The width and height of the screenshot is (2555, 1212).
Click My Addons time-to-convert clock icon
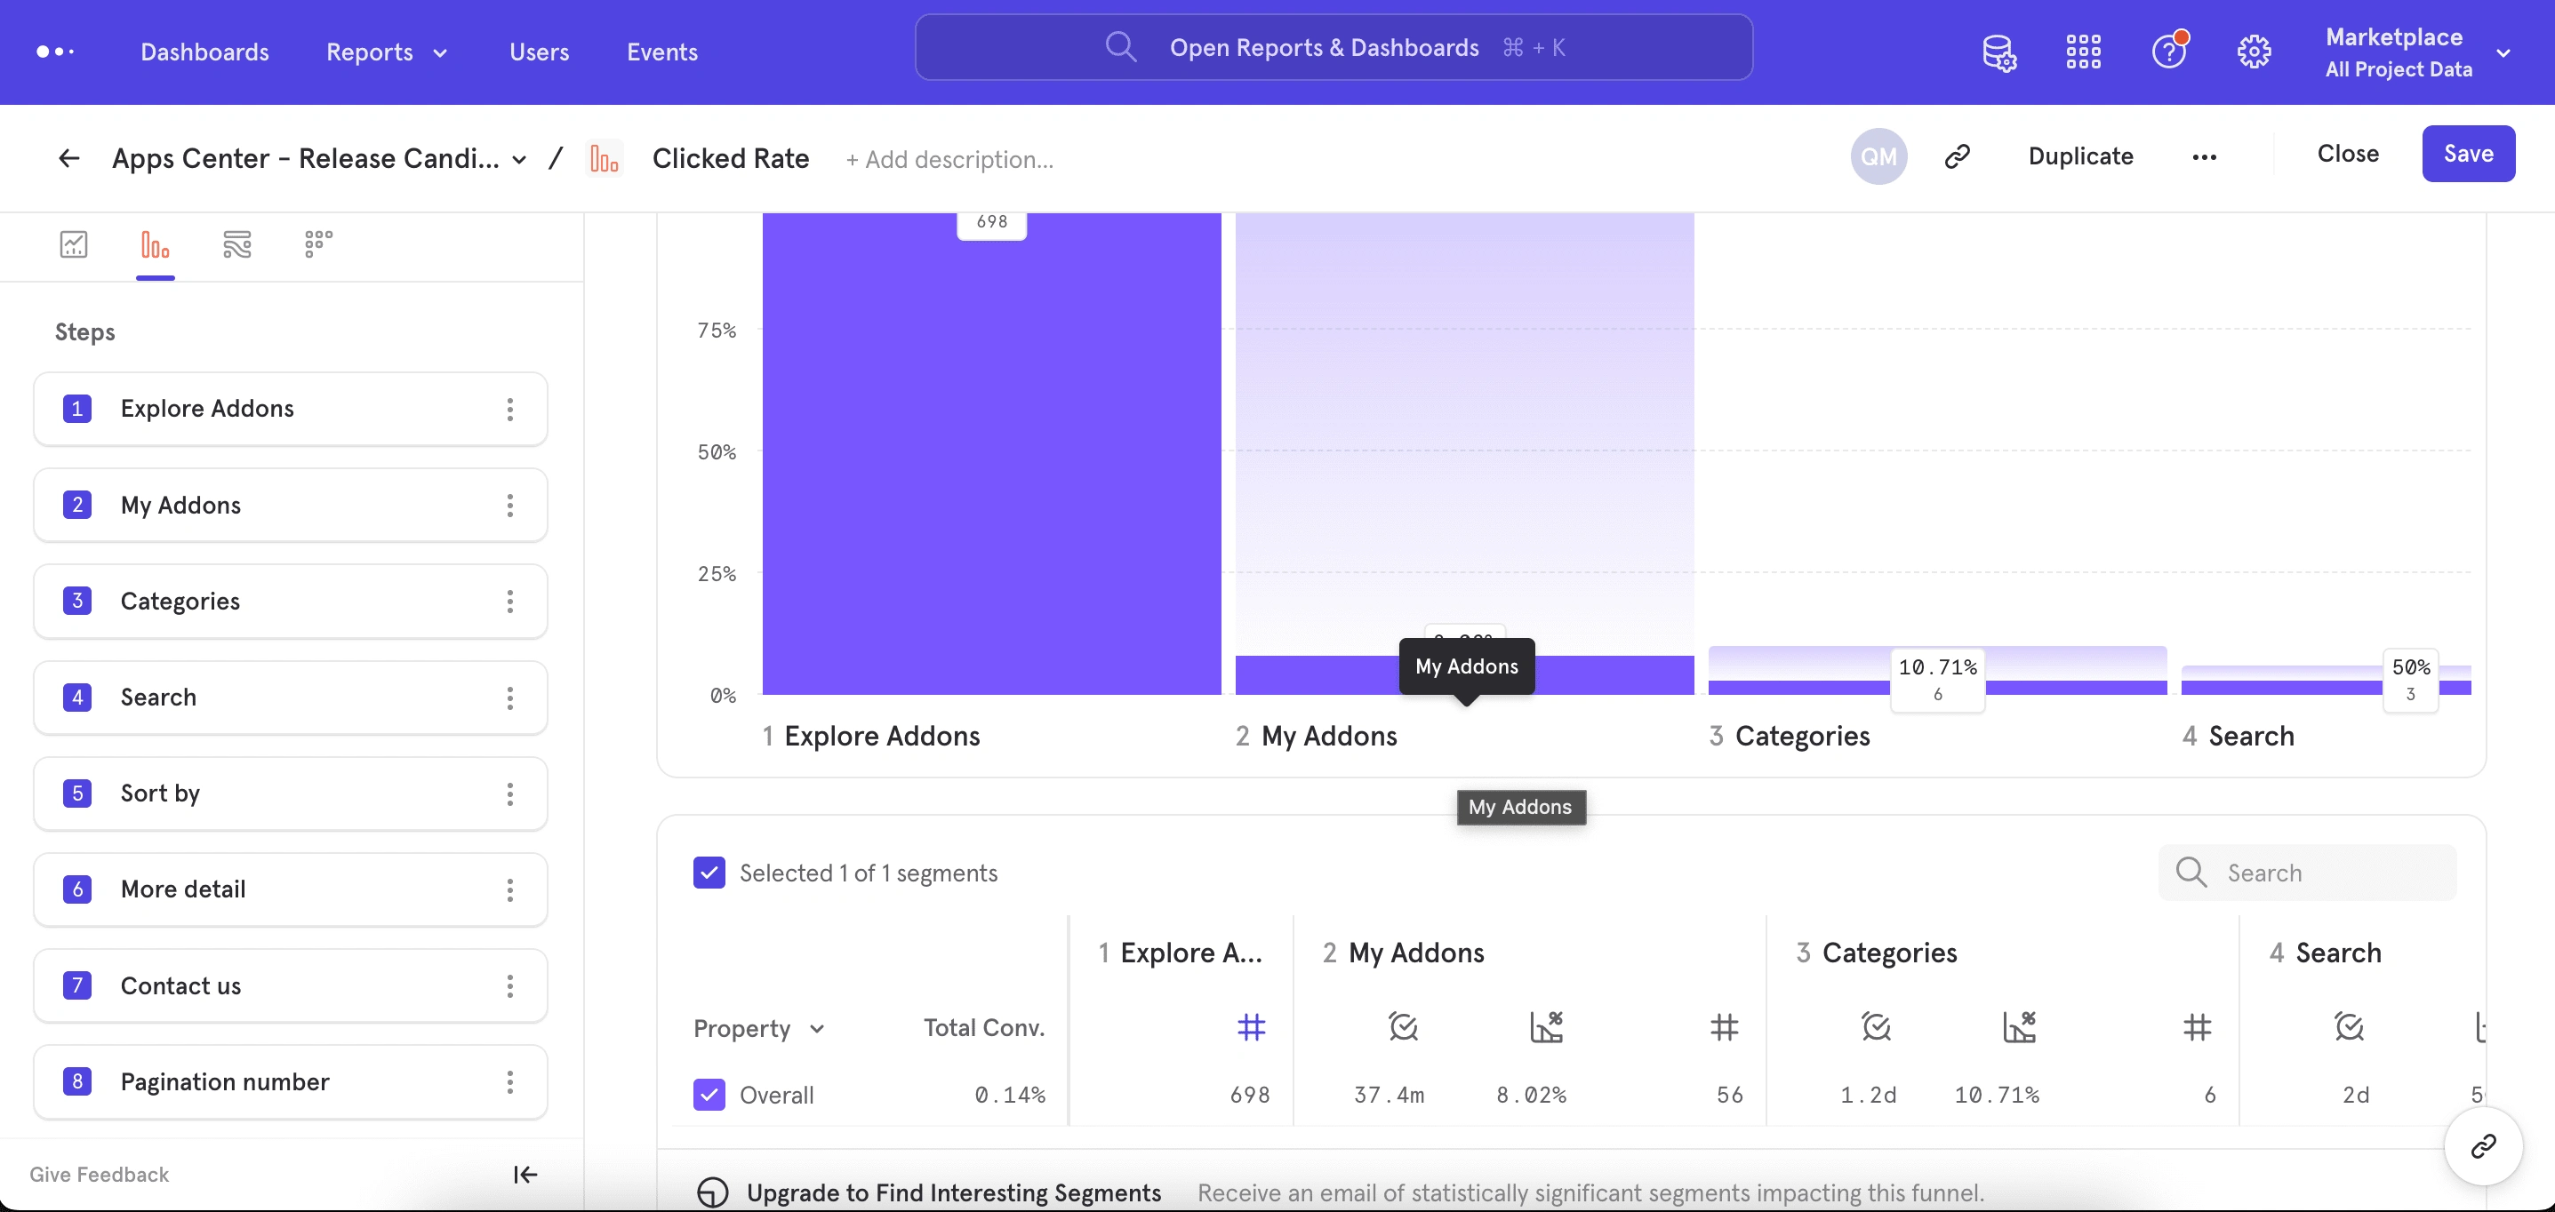[x=1403, y=1026]
